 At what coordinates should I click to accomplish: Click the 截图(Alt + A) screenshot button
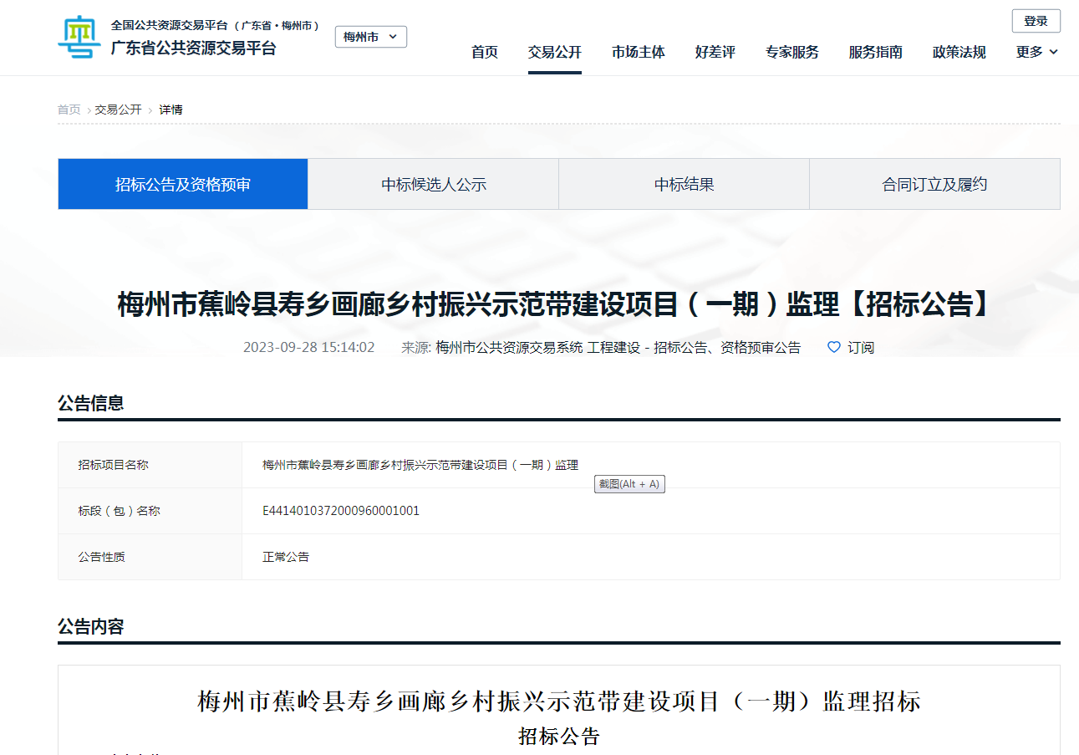click(x=629, y=484)
